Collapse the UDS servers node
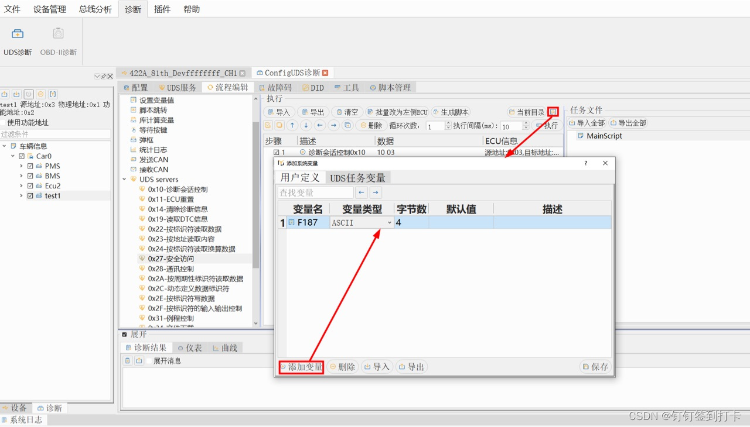The height and width of the screenshot is (427, 750). click(x=124, y=180)
